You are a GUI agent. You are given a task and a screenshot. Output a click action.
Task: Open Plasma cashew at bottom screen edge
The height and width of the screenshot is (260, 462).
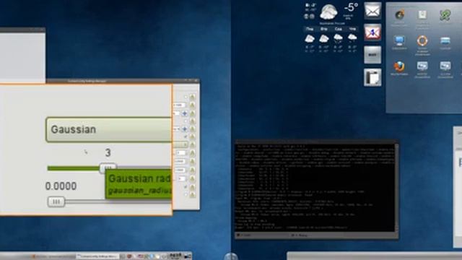[231, 256]
